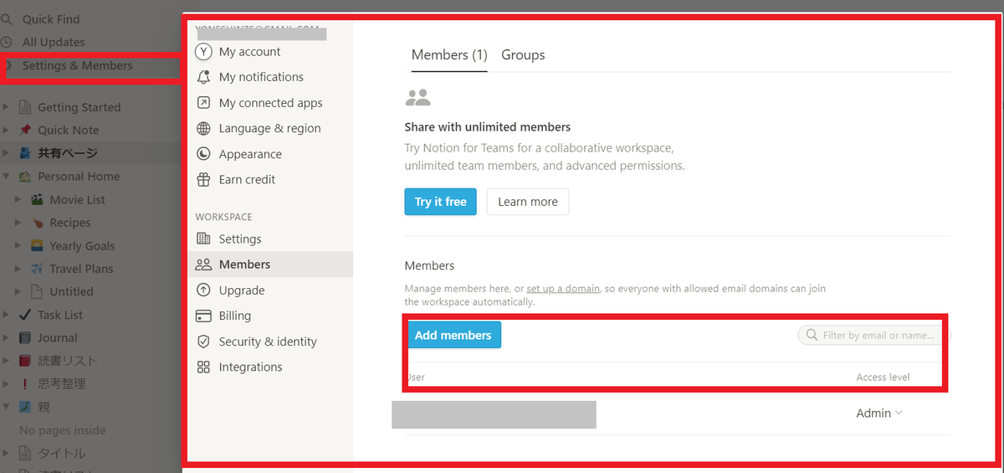Screen dimensions: 1004x473
Task: Collapse the Personal Home page tree
Action: tap(6, 177)
